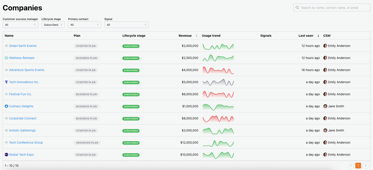
Task: Expand the Primary contact filter
Action: (x=85, y=25)
